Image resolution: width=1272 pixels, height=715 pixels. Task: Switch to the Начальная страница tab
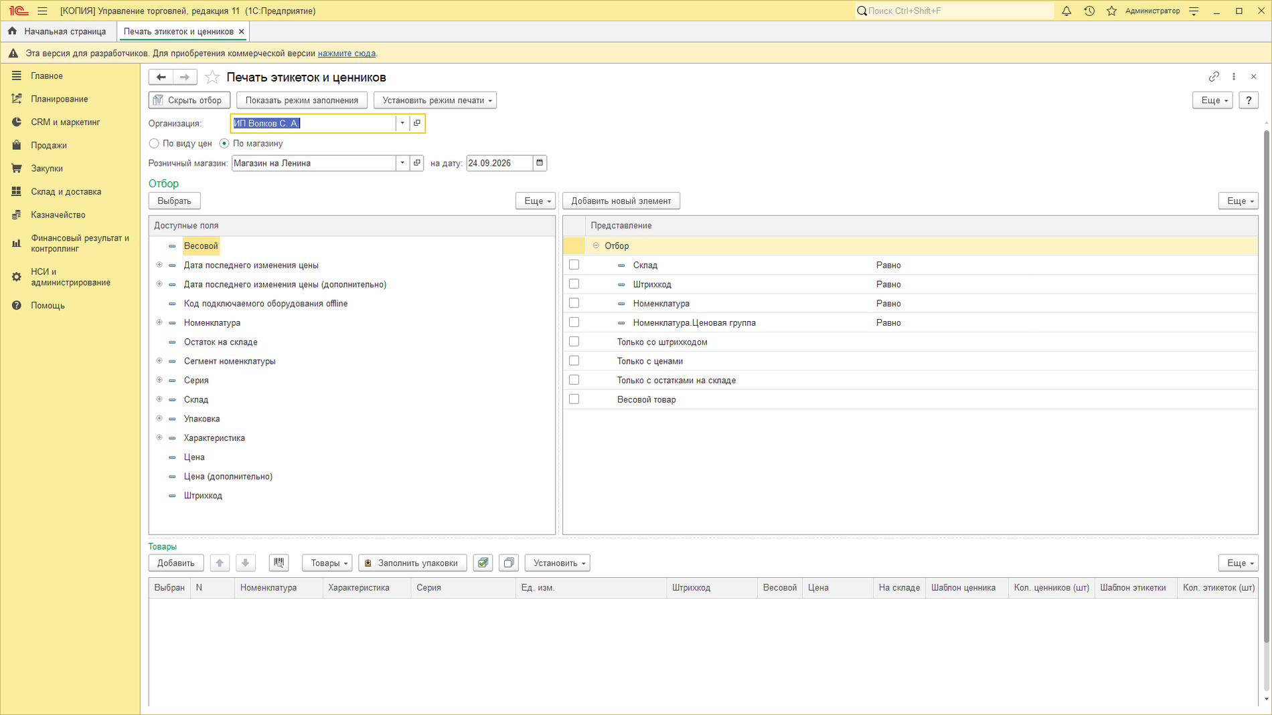tap(58, 31)
